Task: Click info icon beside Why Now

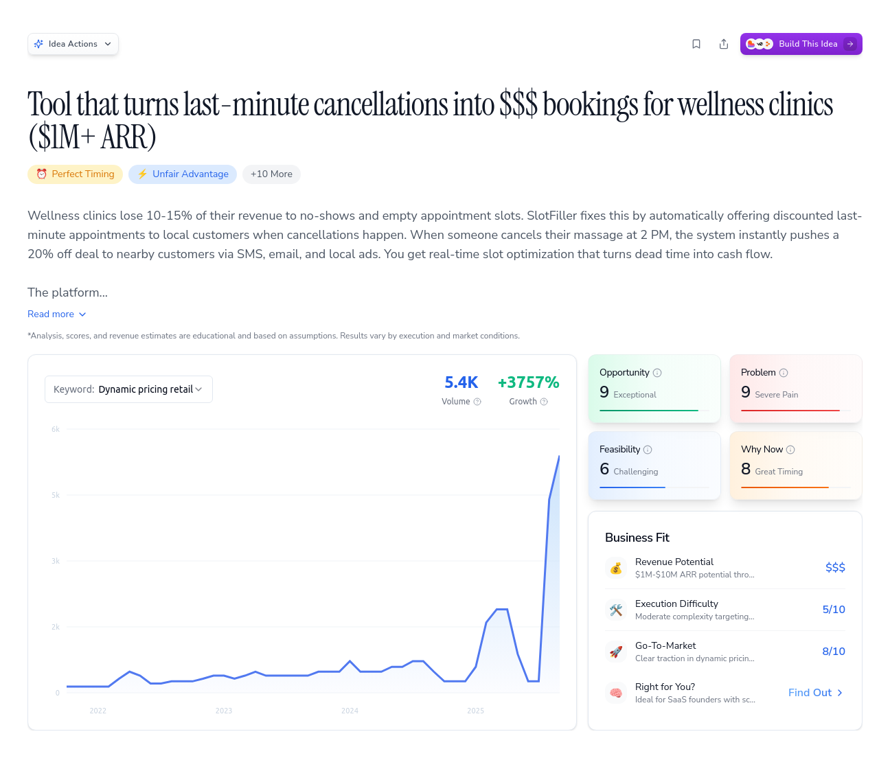Action: (x=790, y=450)
